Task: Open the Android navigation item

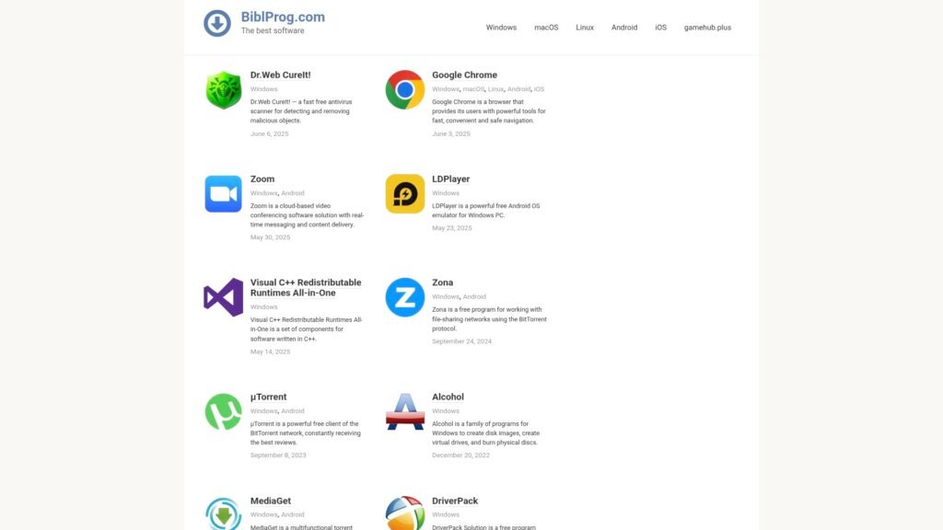Action: 624,28
